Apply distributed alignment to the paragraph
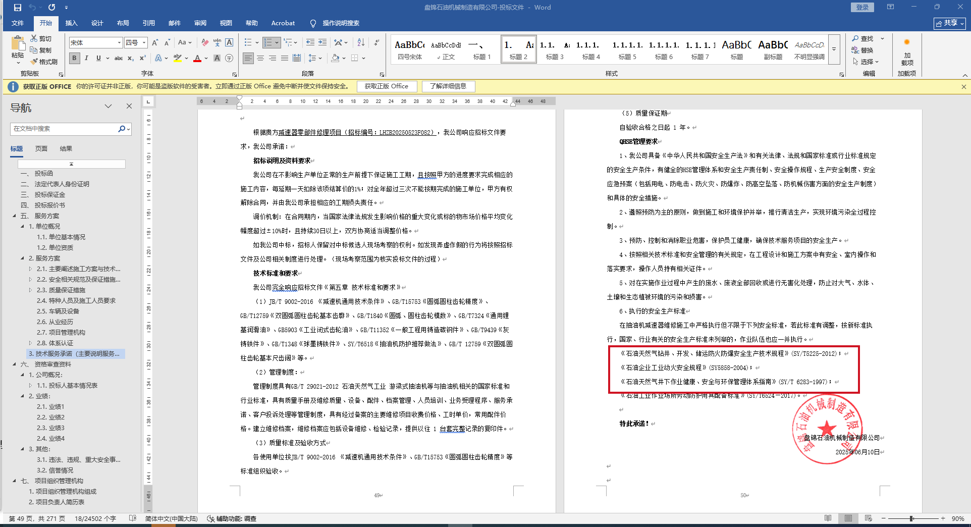 (297, 58)
